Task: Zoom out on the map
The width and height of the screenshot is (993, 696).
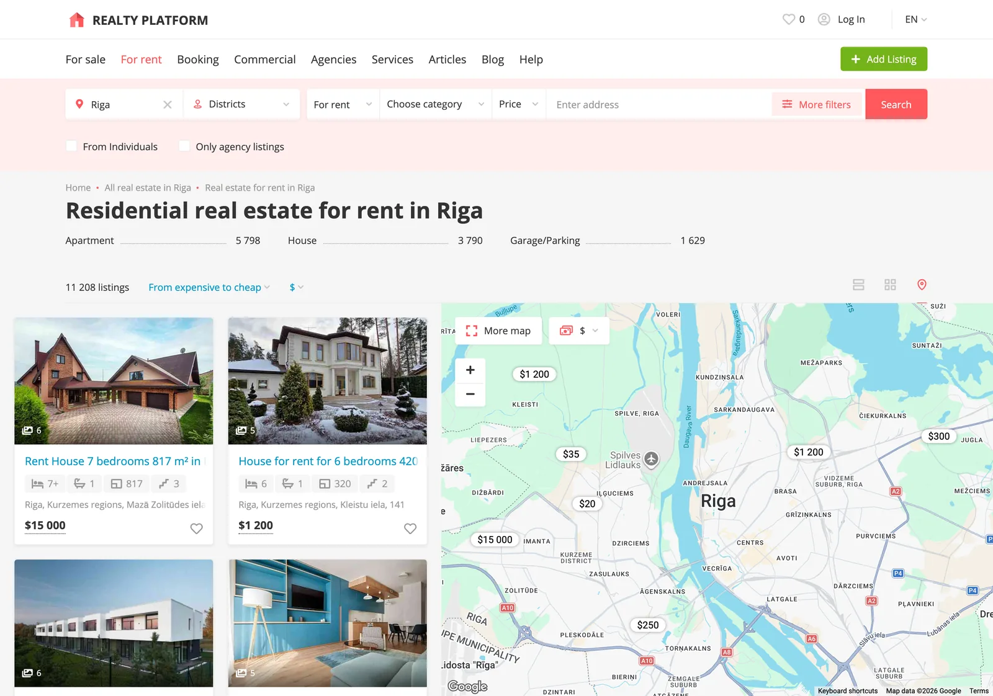Action: tap(470, 394)
